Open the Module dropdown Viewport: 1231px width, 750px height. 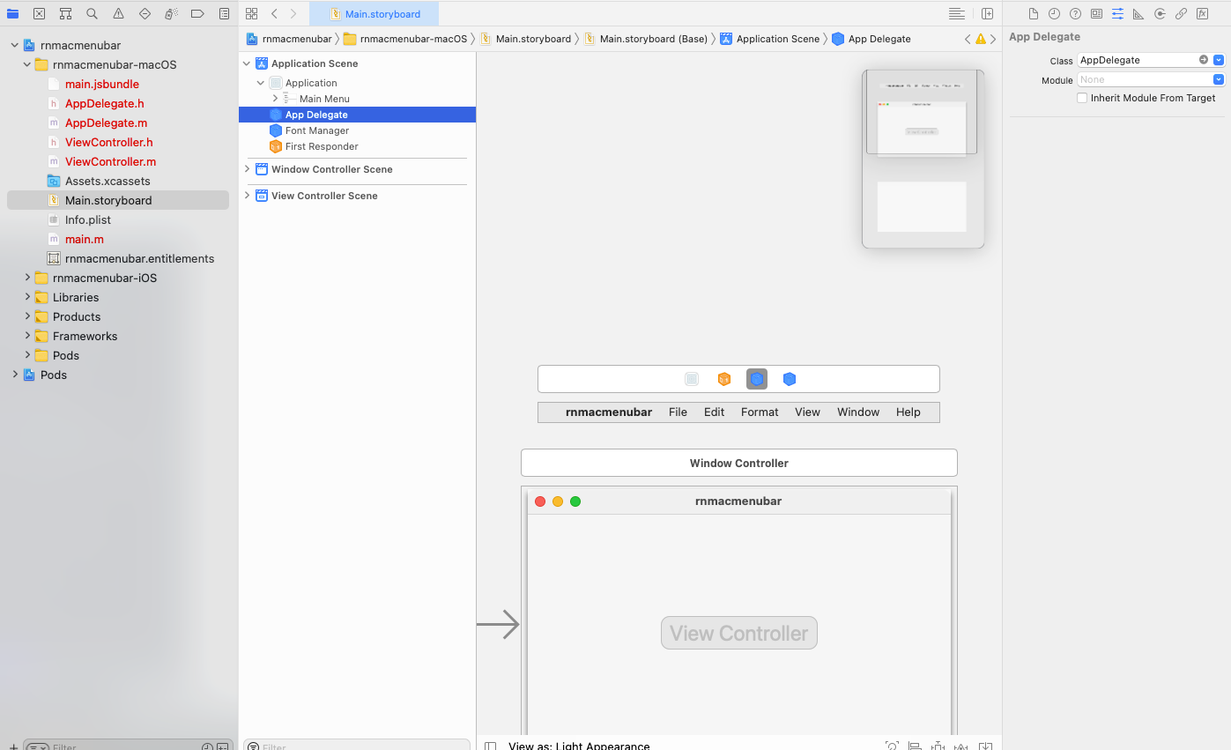1219,79
